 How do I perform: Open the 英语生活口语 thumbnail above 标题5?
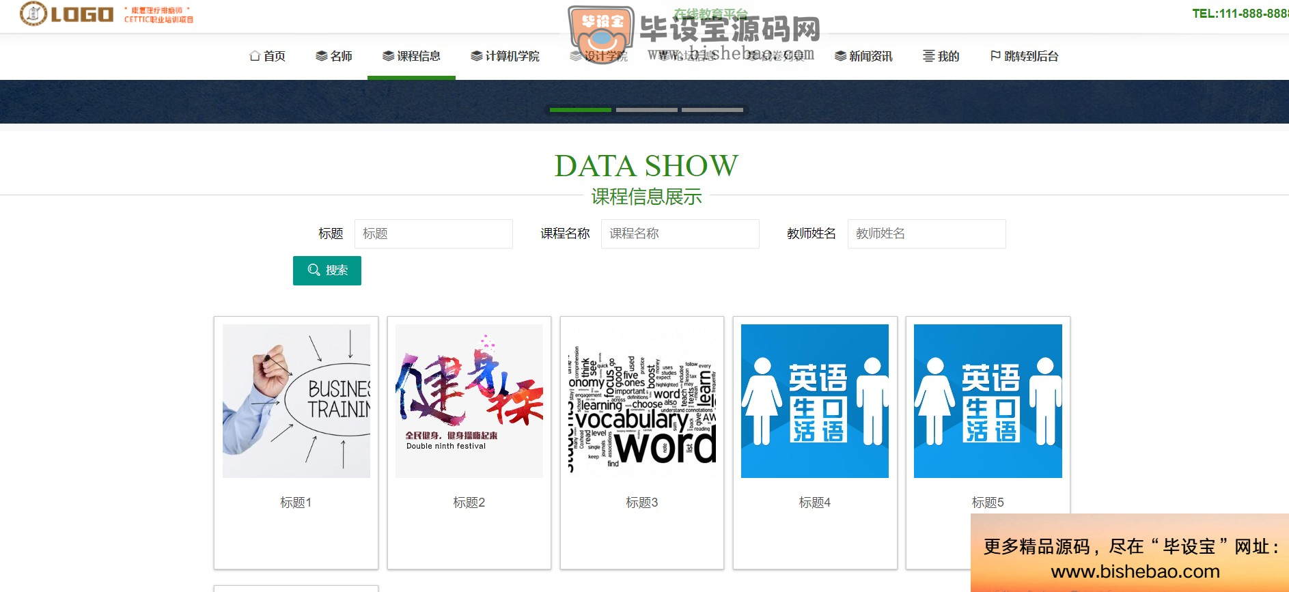click(988, 401)
